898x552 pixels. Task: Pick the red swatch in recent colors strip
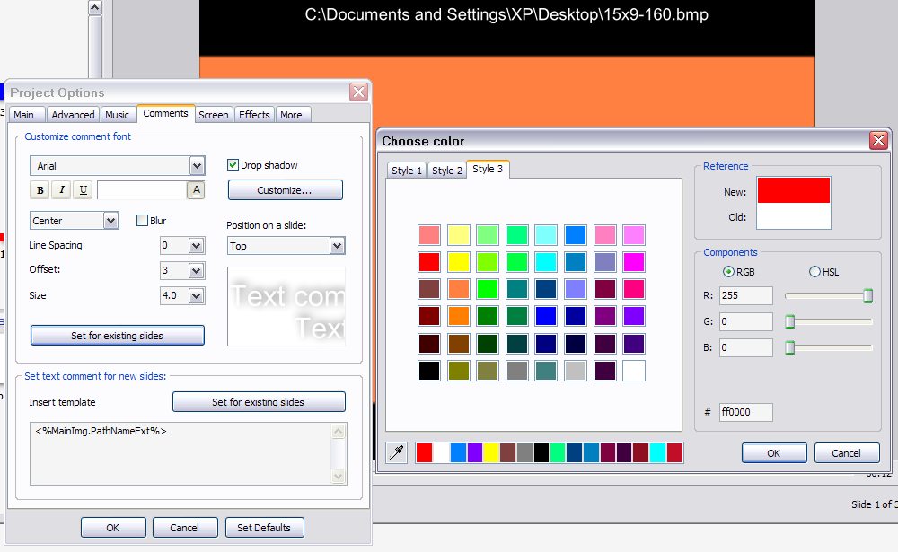(424, 452)
